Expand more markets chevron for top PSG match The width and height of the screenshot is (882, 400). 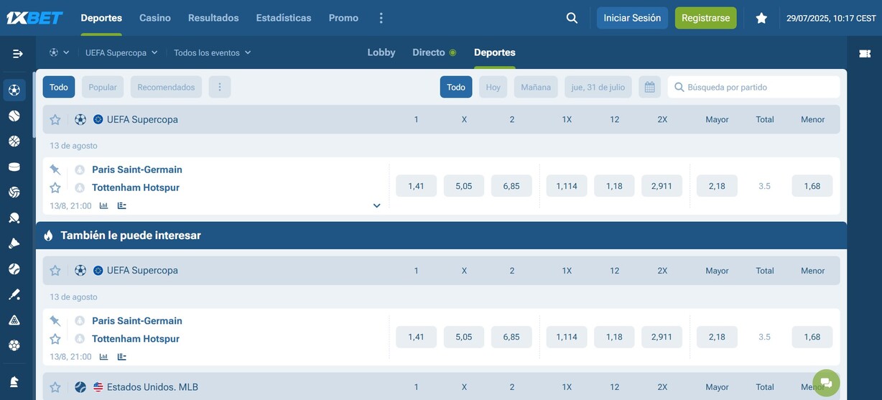click(376, 205)
